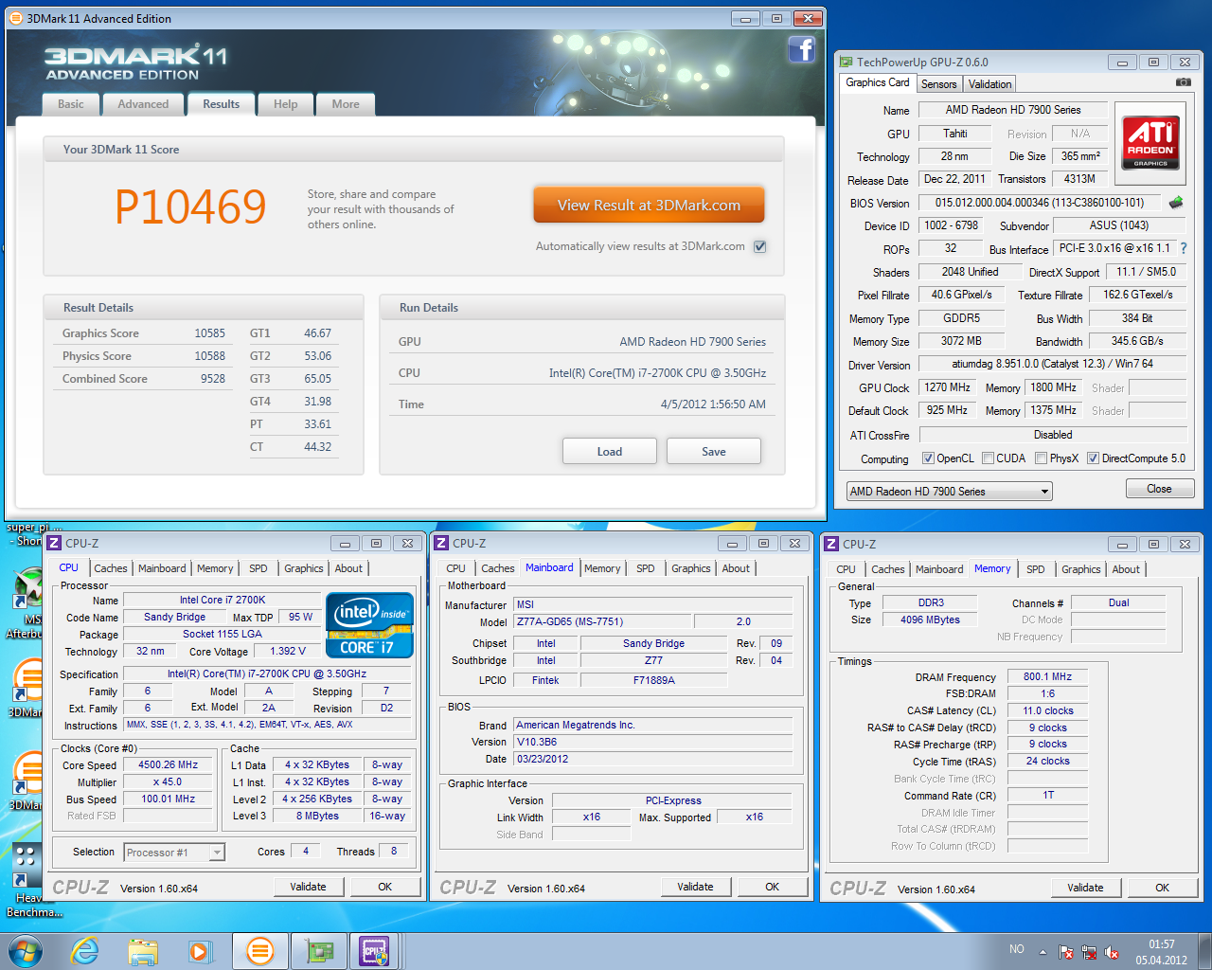Toggle the CUDA checkbox

coord(988,458)
